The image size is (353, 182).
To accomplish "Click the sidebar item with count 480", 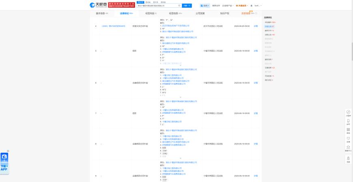I will (270, 34).
